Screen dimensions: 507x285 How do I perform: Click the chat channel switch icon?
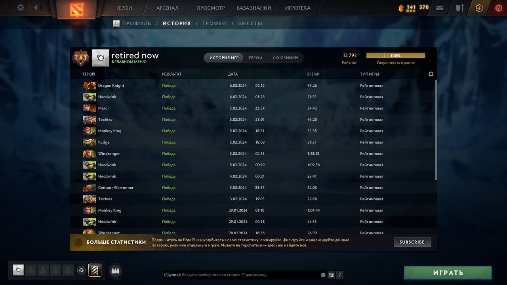[x=331, y=275]
